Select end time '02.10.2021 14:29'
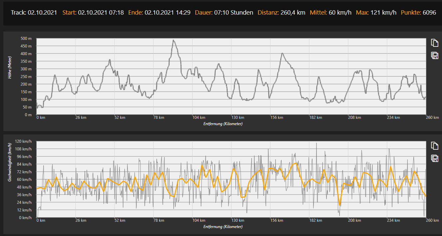 pos(167,13)
